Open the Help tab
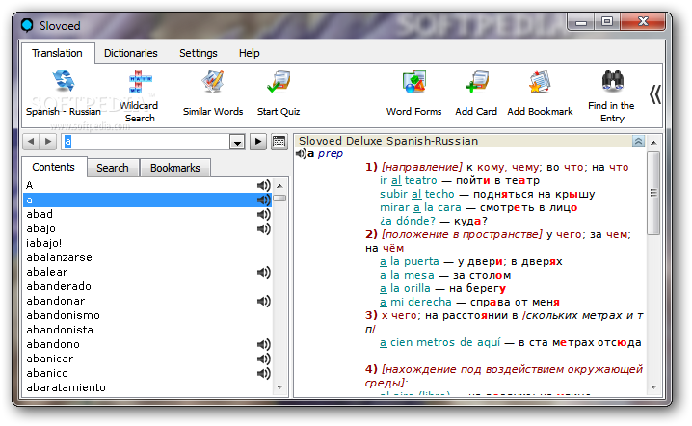The image size is (692, 426). point(250,53)
